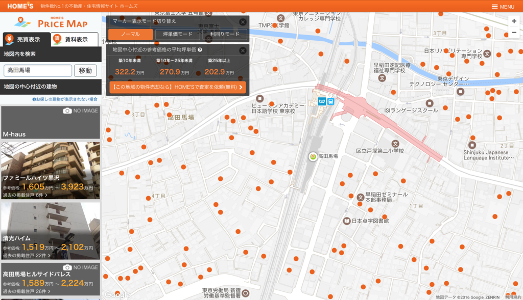This screenshot has width=523, height=300.
Task: Switch to the 賃料表示 tab
Action: pyautogui.click(x=75, y=39)
